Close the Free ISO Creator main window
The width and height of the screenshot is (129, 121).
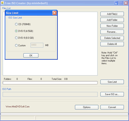[126, 3]
